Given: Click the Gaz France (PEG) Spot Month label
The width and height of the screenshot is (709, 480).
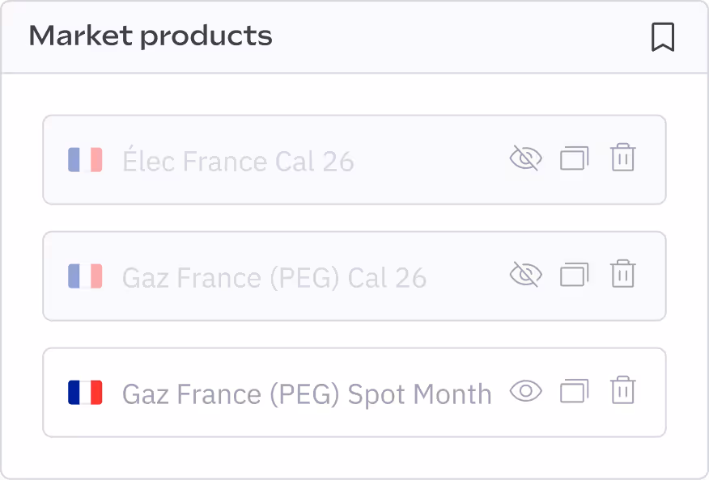Looking at the screenshot, I should (x=305, y=394).
